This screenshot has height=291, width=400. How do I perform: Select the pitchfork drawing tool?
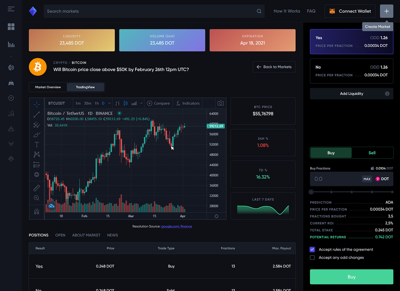pos(37,125)
